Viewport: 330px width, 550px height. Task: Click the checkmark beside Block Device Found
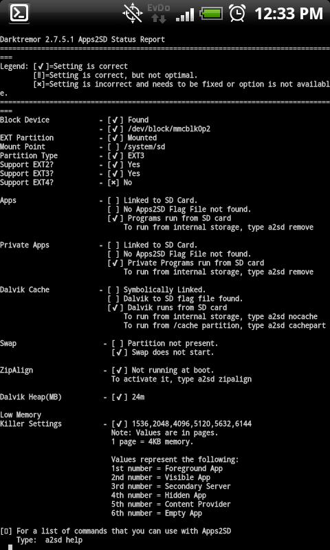[x=115, y=120]
